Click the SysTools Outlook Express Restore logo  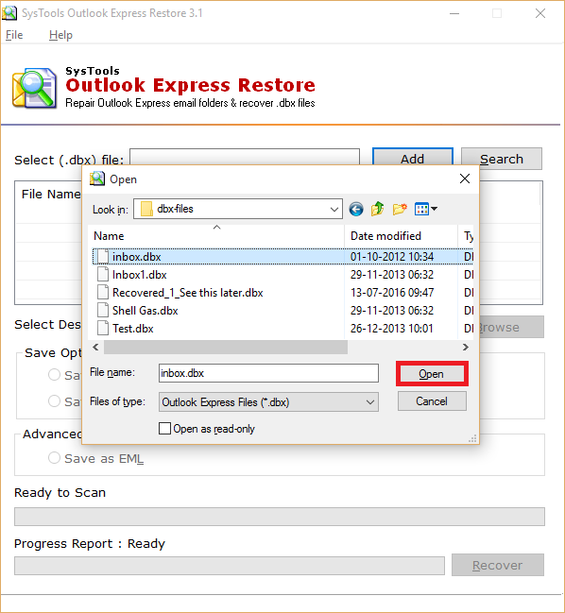pyautogui.click(x=34, y=88)
